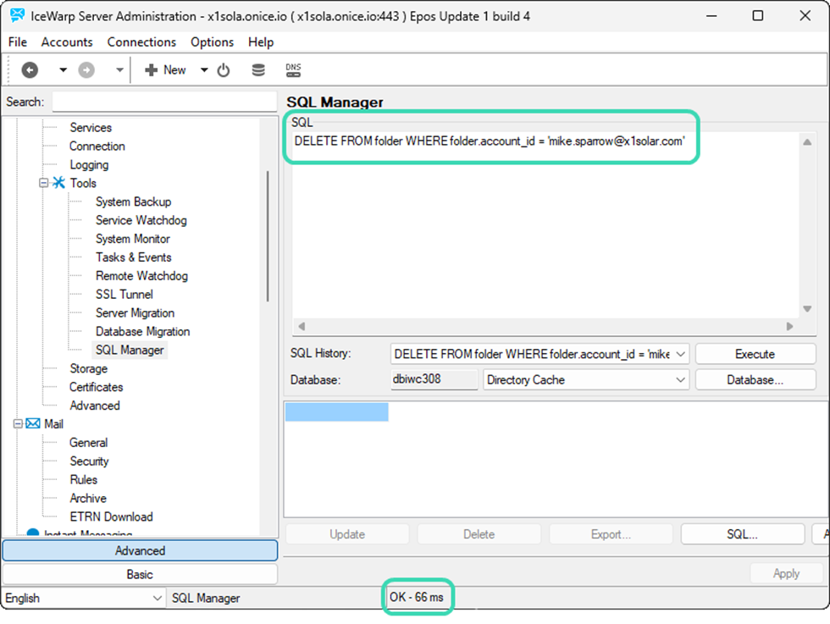This screenshot has height=624, width=830.
Task: Select Remote Watchdog in the tree
Action: tap(142, 276)
